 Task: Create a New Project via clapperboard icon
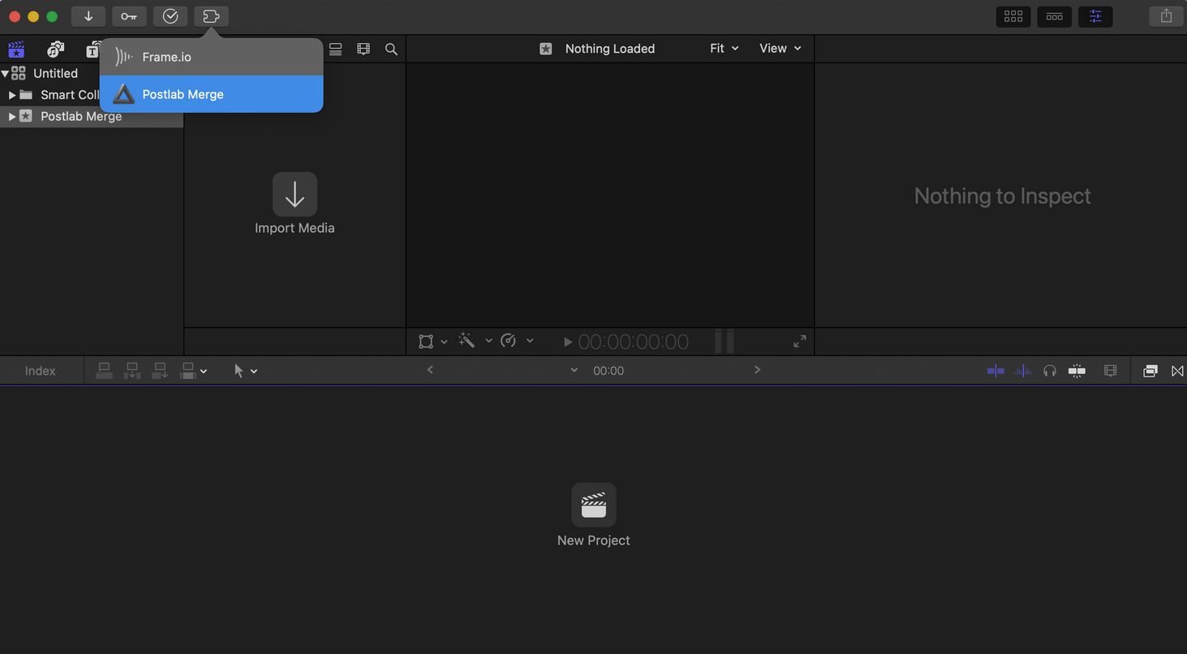(x=594, y=505)
